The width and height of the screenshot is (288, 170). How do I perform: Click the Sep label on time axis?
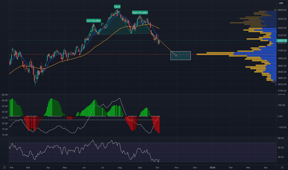(x=140, y=168)
